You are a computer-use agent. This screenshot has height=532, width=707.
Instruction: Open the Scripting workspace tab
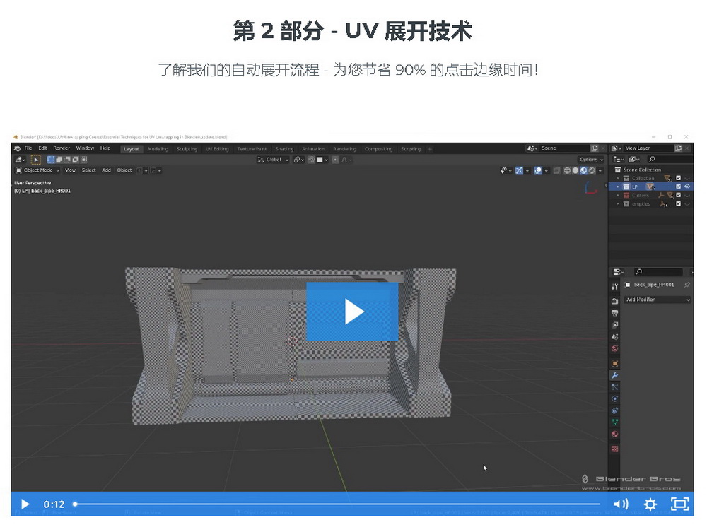tap(410, 149)
